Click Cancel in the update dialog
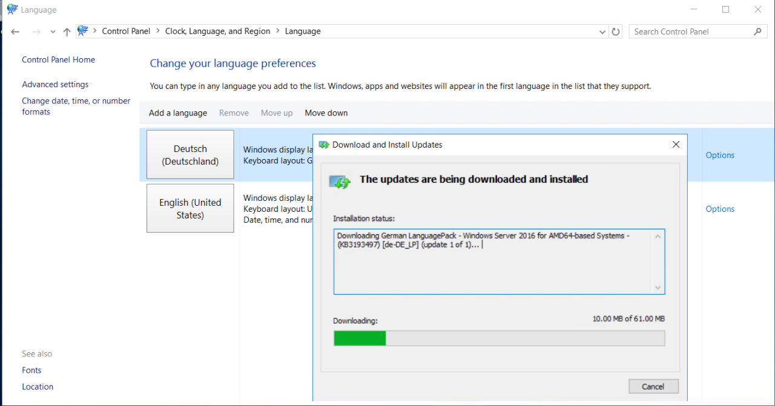Viewport: 775px width, 406px height. [653, 386]
